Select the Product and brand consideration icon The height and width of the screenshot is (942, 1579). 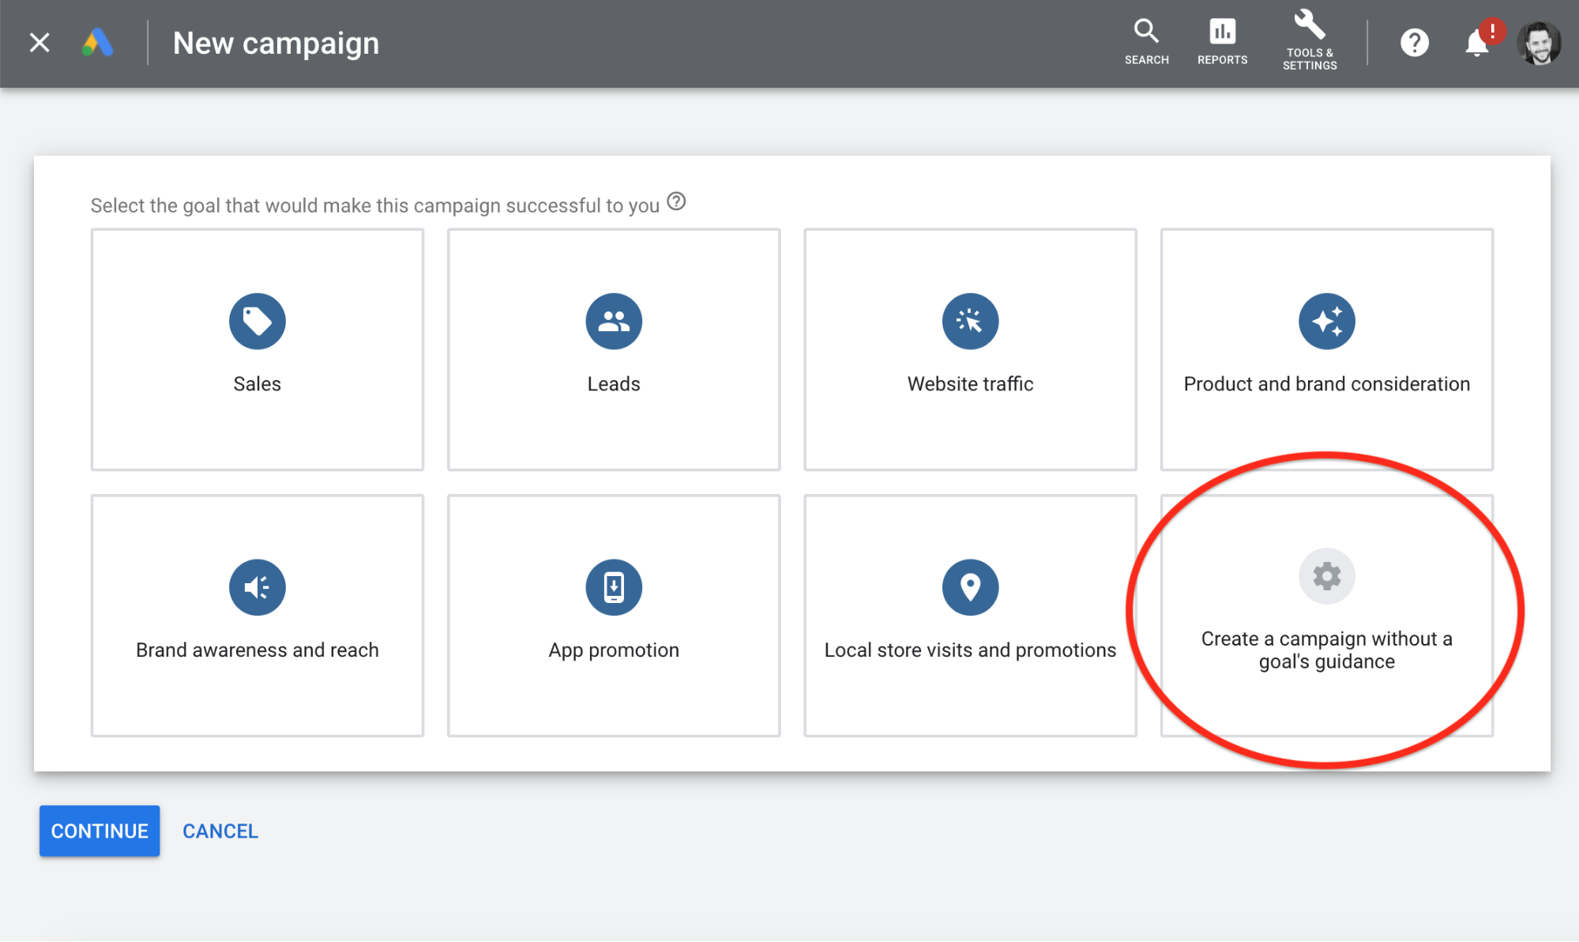point(1325,319)
